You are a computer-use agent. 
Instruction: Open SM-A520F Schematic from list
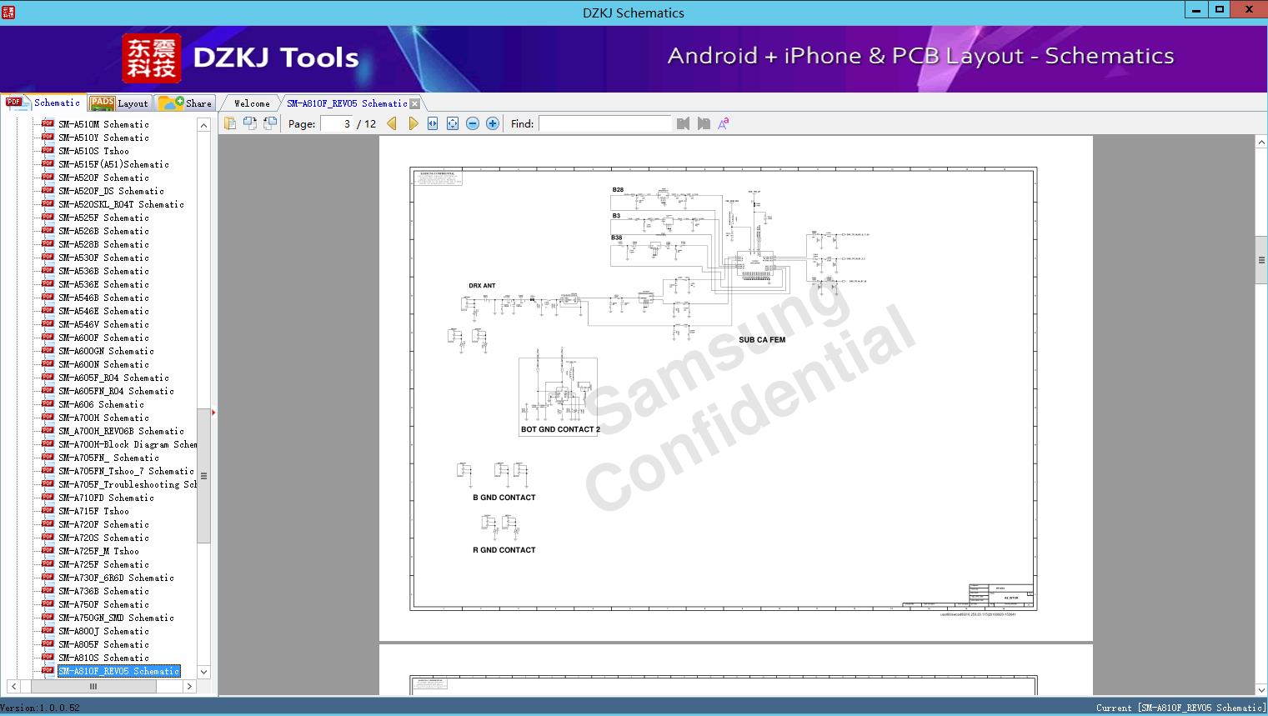(x=103, y=178)
